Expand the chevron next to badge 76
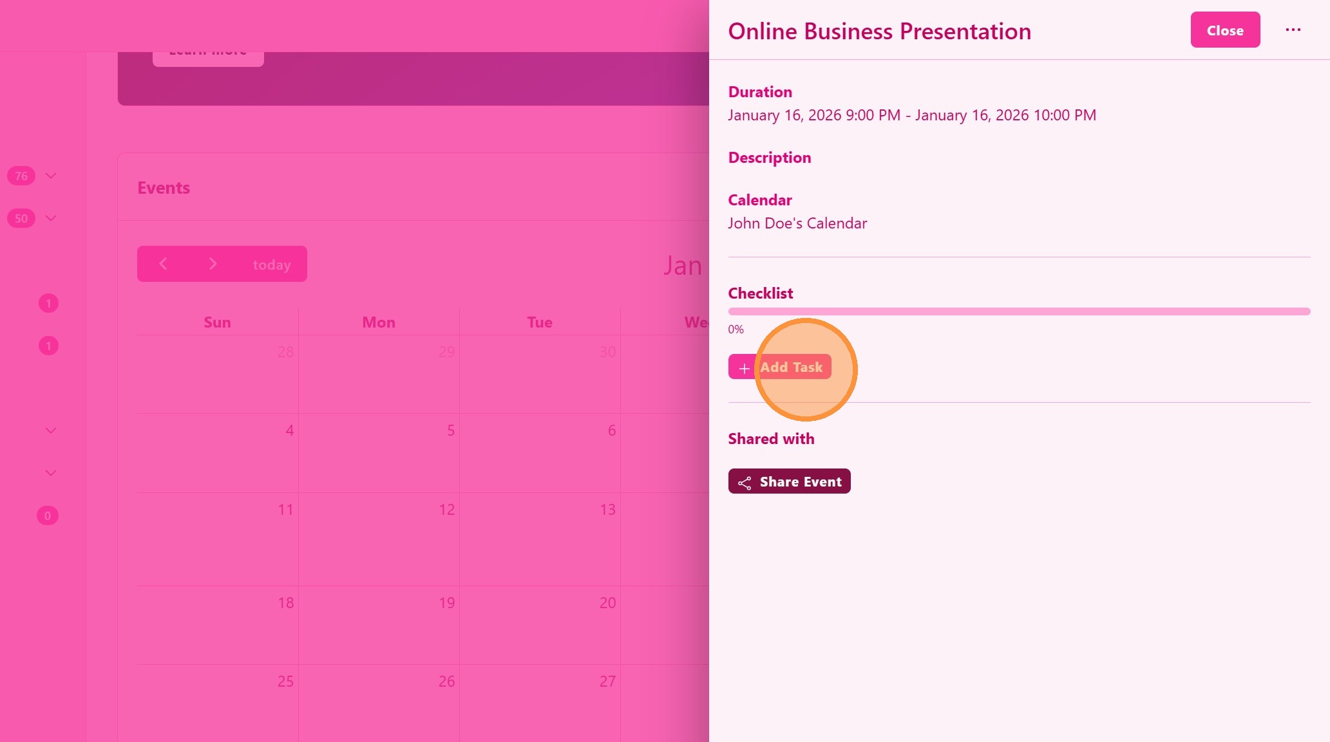 pyautogui.click(x=51, y=176)
